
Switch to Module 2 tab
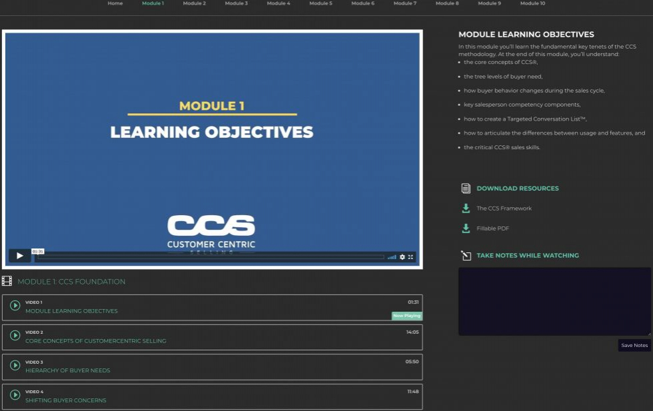195,3
